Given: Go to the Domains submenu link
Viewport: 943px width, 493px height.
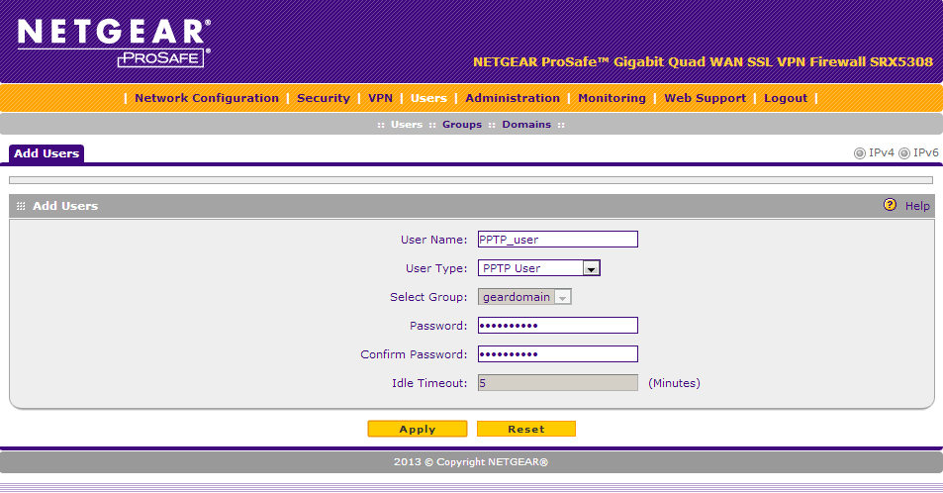Looking at the screenshot, I should pyautogui.click(x=526, y=125).
